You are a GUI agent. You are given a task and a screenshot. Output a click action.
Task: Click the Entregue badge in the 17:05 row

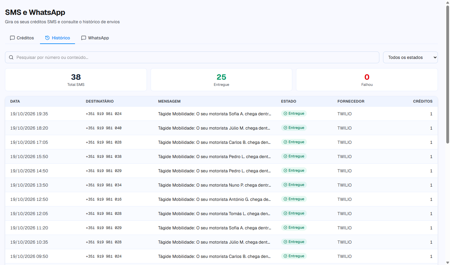coord(294,142)
